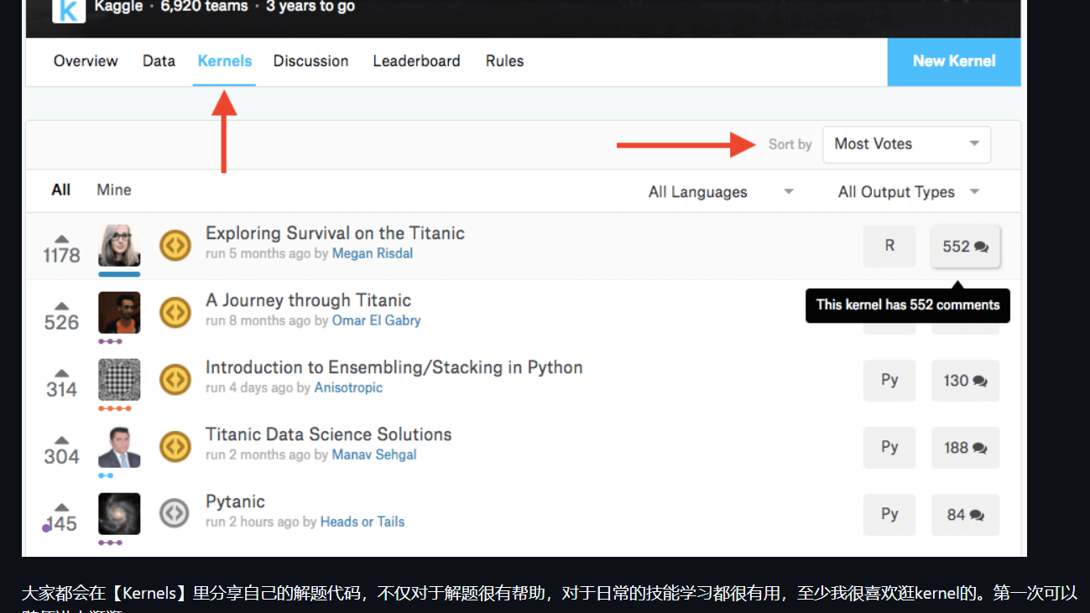This screenshot has height=613, width=1090.
Task: Click notebook icon for Titanic Data Science Solutions
Action: [x=175, y=447]
